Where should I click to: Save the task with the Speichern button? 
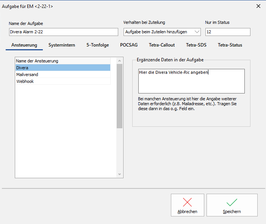pyautogui.click(x=232, y=205)
